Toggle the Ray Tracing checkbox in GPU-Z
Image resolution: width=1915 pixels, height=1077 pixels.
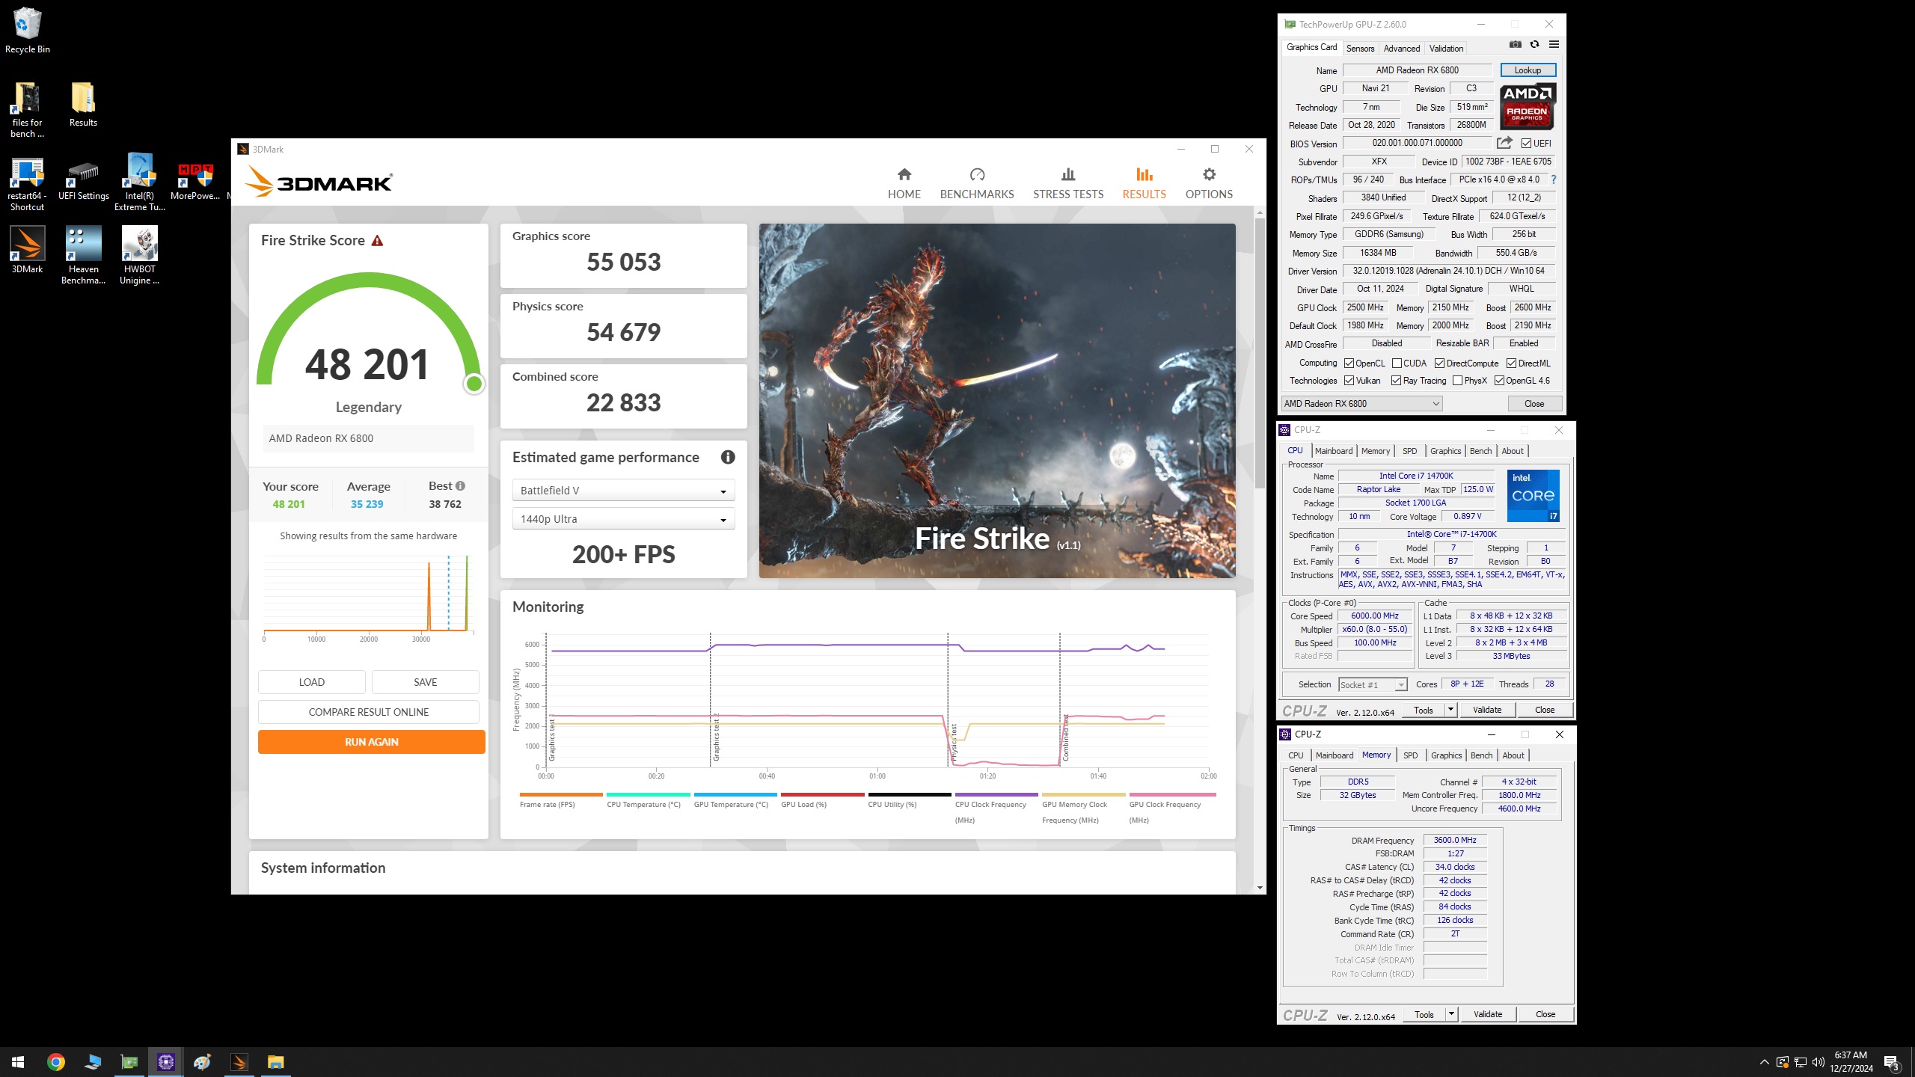1396,381
